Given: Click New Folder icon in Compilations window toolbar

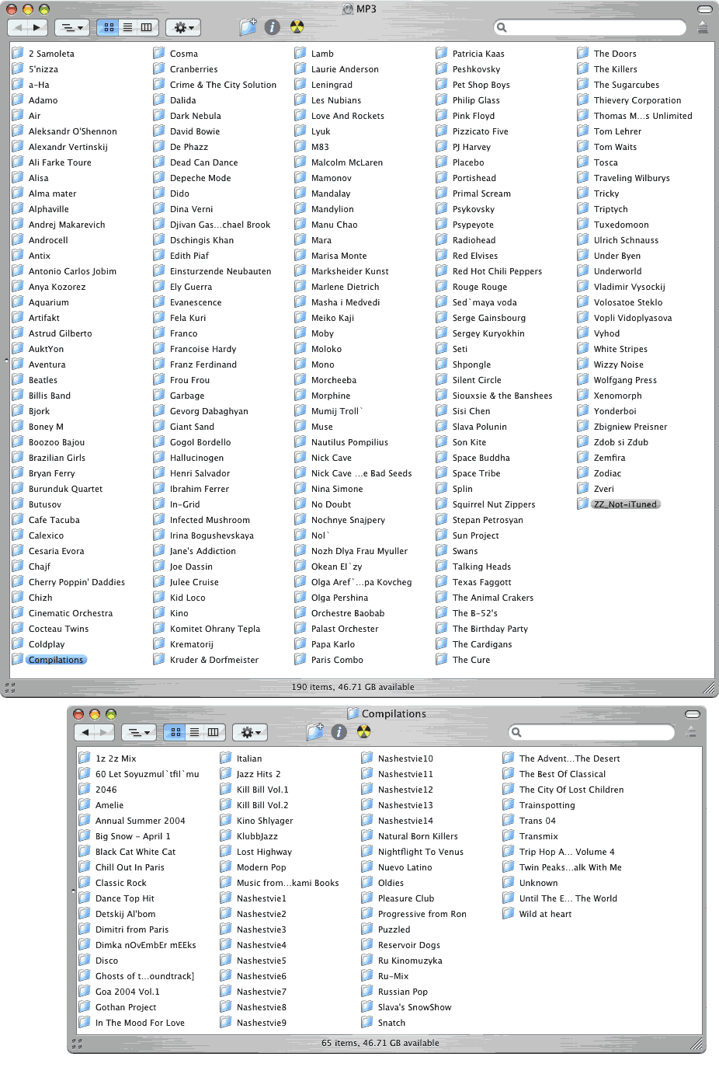Looking at the screenshot, I should [x=314, y=732].
